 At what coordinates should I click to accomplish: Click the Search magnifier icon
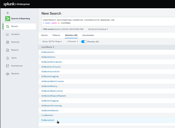7,26
